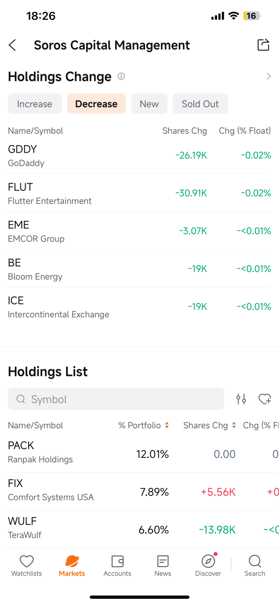
Task: Tap the info icon beside Holdings Change
Action: (x=121, y=77)
